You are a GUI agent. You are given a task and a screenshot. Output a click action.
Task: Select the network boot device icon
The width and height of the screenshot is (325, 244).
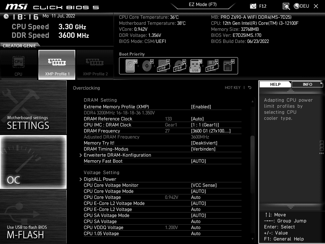click(229, 65)
